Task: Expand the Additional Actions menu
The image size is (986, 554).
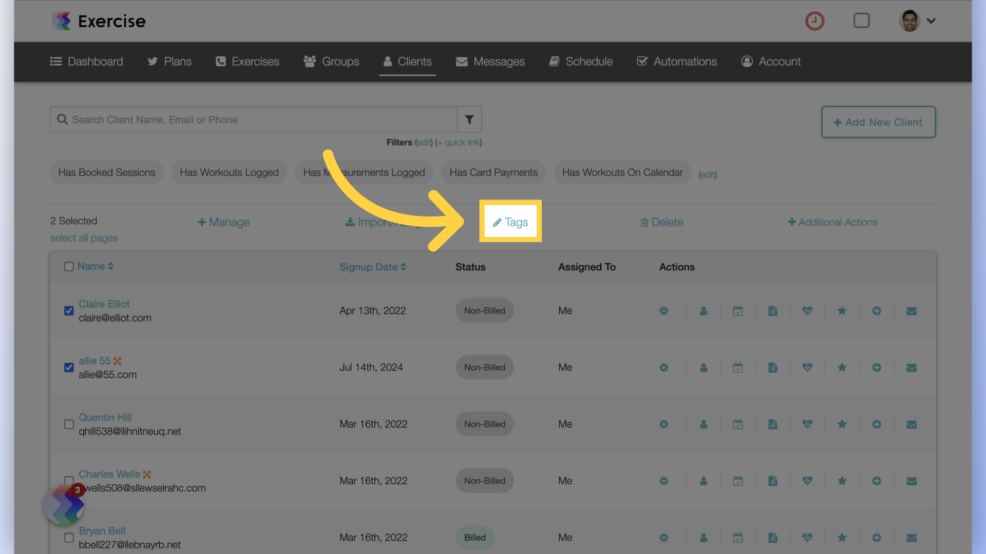Action: point(832,222)
